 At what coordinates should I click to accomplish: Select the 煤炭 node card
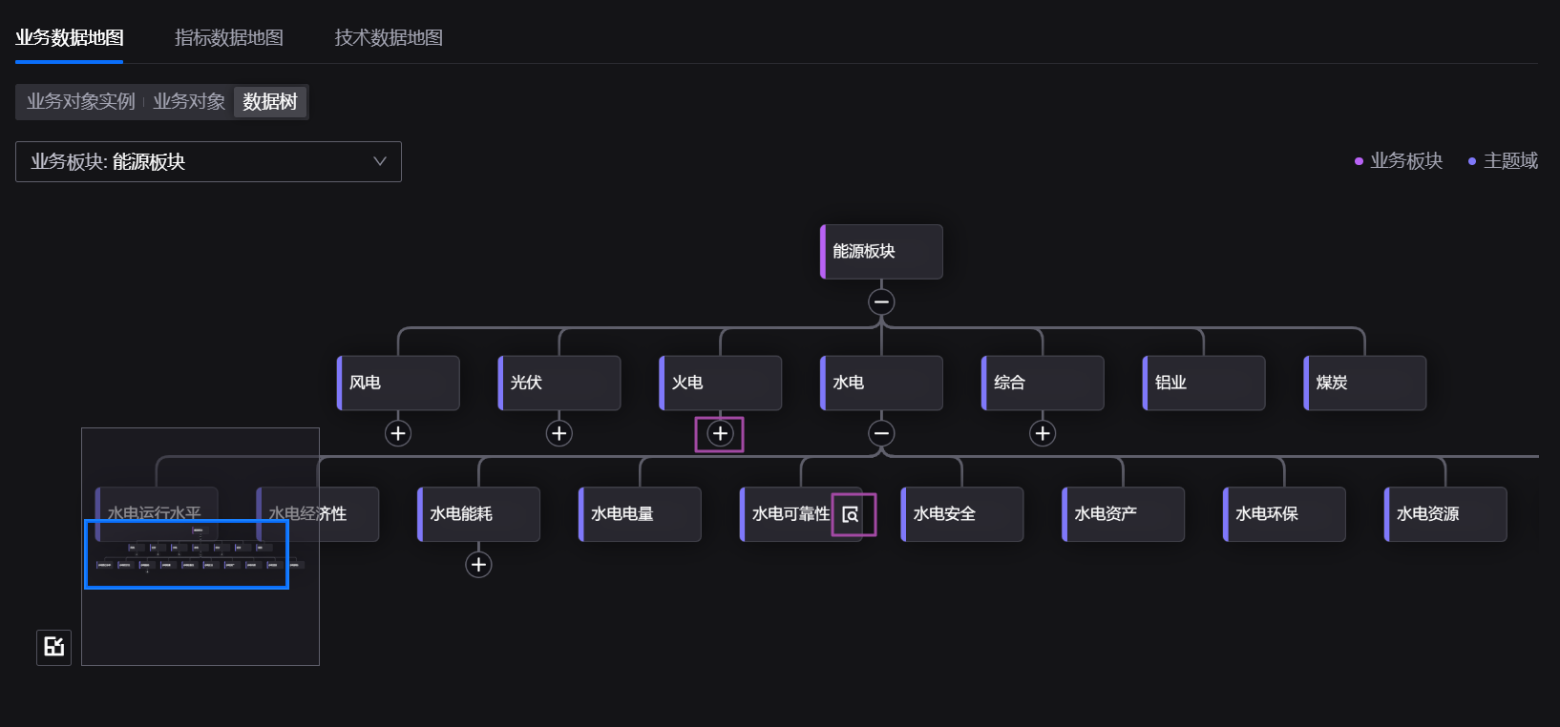1365,383
